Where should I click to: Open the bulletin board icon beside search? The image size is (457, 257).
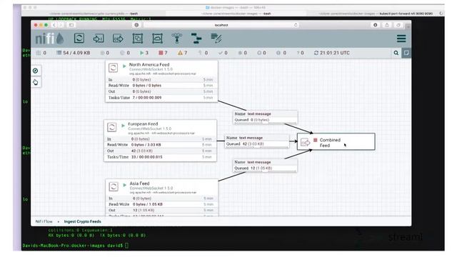[x=406, y=53]
